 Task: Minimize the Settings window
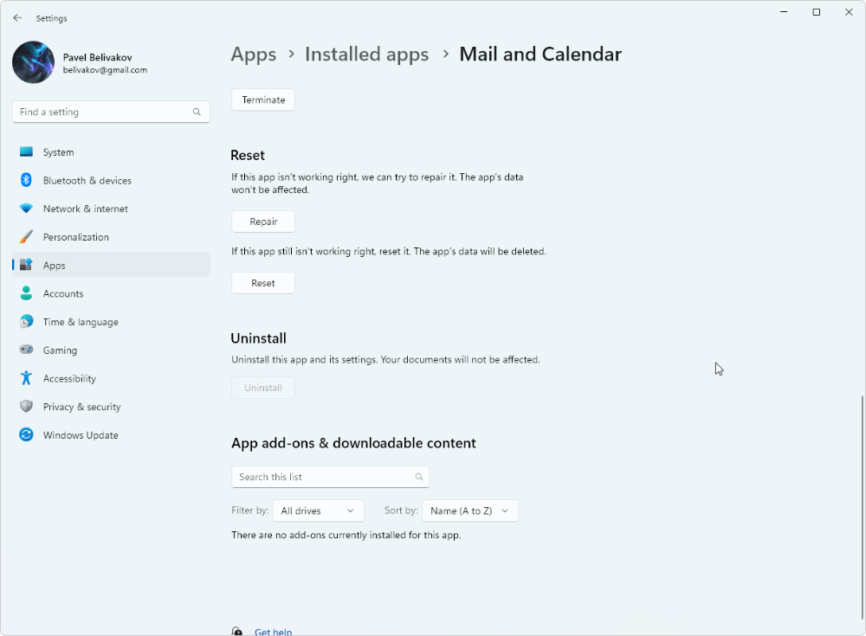click(784, 12)
